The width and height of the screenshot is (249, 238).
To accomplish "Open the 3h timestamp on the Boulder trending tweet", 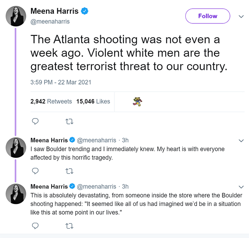I will pyautogui.click(x=125, y=140).
